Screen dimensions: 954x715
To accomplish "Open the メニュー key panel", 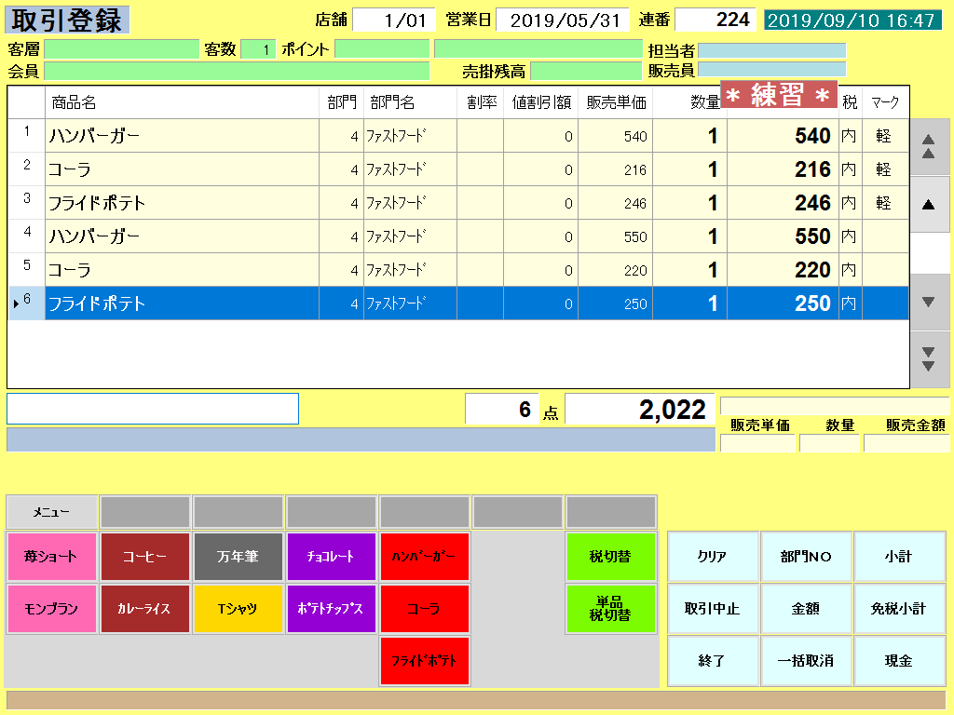I will 51,511.
